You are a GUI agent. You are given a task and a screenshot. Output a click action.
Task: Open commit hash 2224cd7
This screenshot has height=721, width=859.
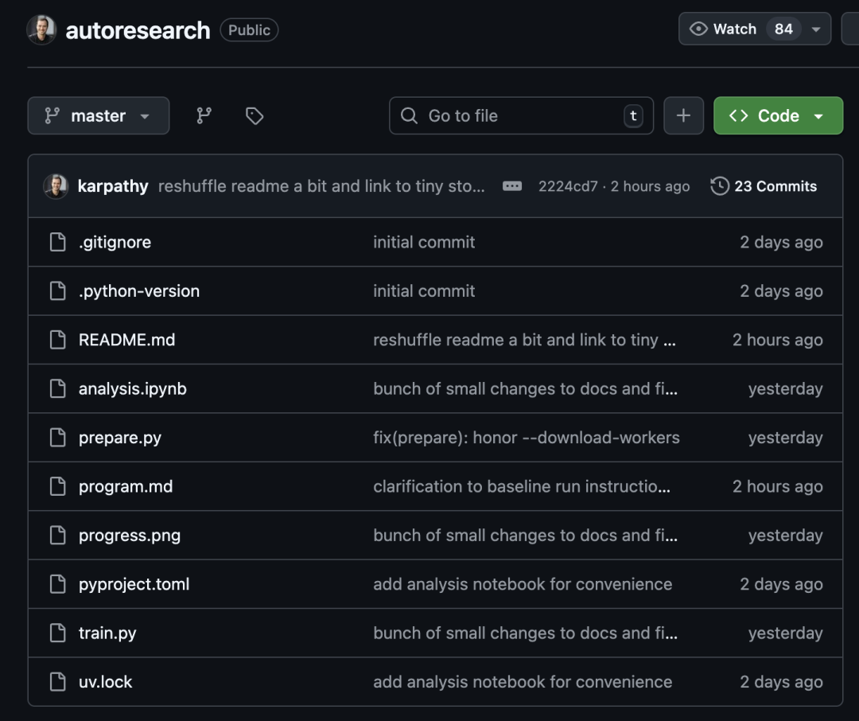(x=567, y=186)
